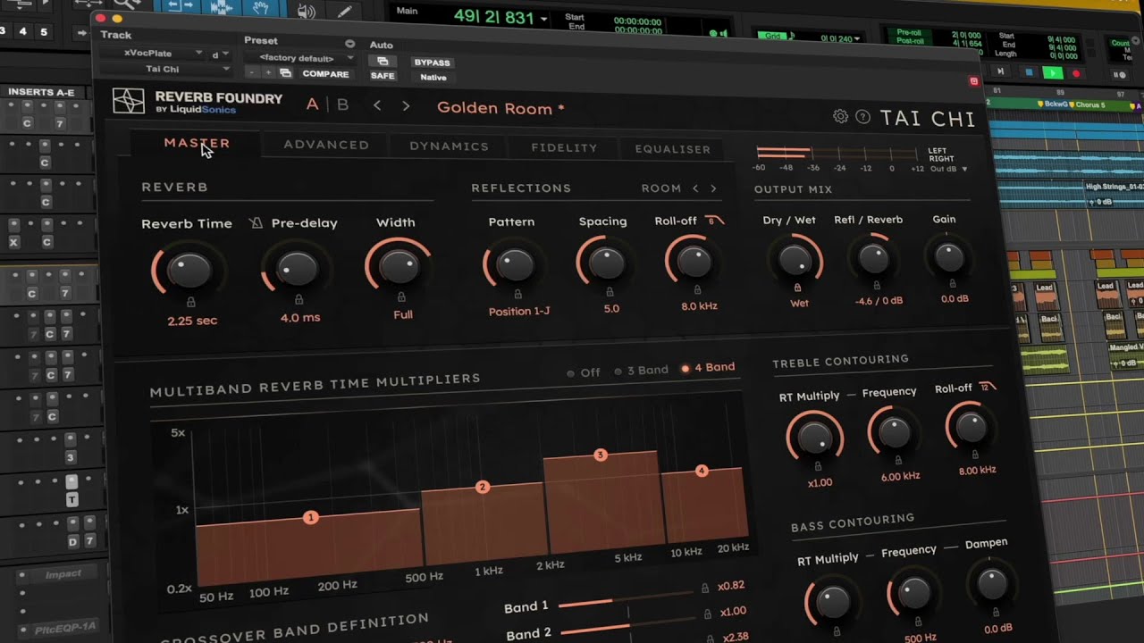The height and width of the screenshot is (643, 1144).
Task: Lock the Gain parameter
Action: coord(953,283)
